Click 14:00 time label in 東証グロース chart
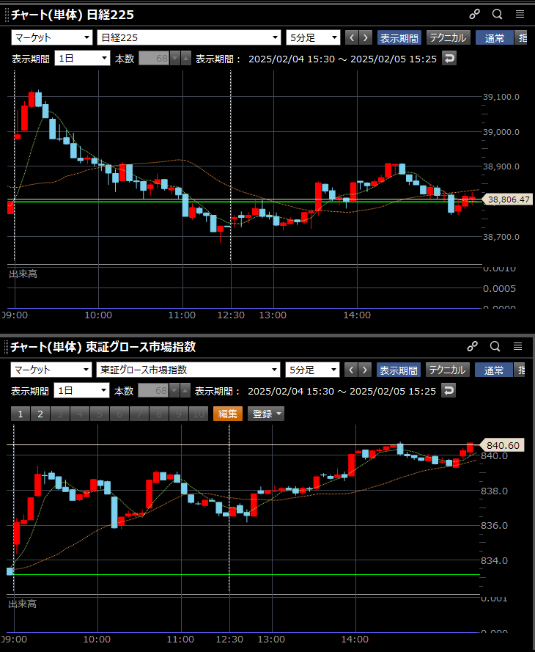 coord(355,639)
